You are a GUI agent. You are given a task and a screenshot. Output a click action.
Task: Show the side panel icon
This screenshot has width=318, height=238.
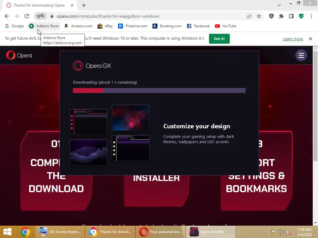[x=291, y=16]
